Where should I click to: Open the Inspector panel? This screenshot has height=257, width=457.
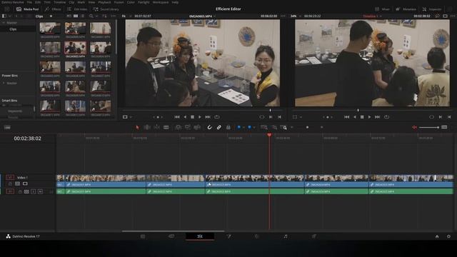click(x=432, y=9)
